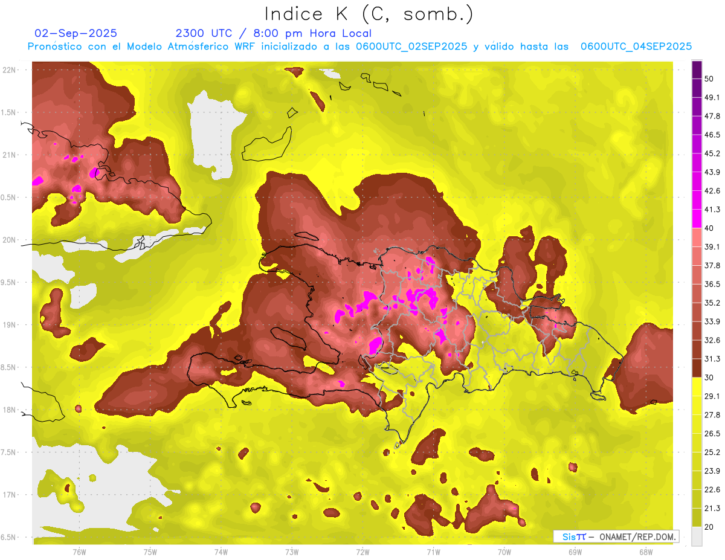Click the 75W longitude label
The height and width of the screenshot is (560, 725).
point(150,552)
